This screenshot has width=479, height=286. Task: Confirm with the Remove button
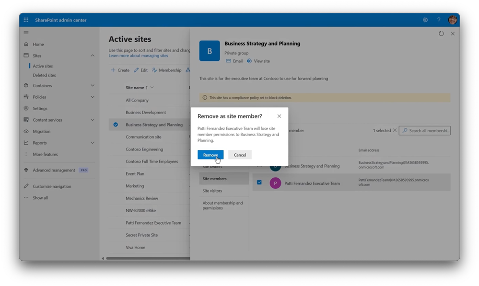[x=210, y=155]
